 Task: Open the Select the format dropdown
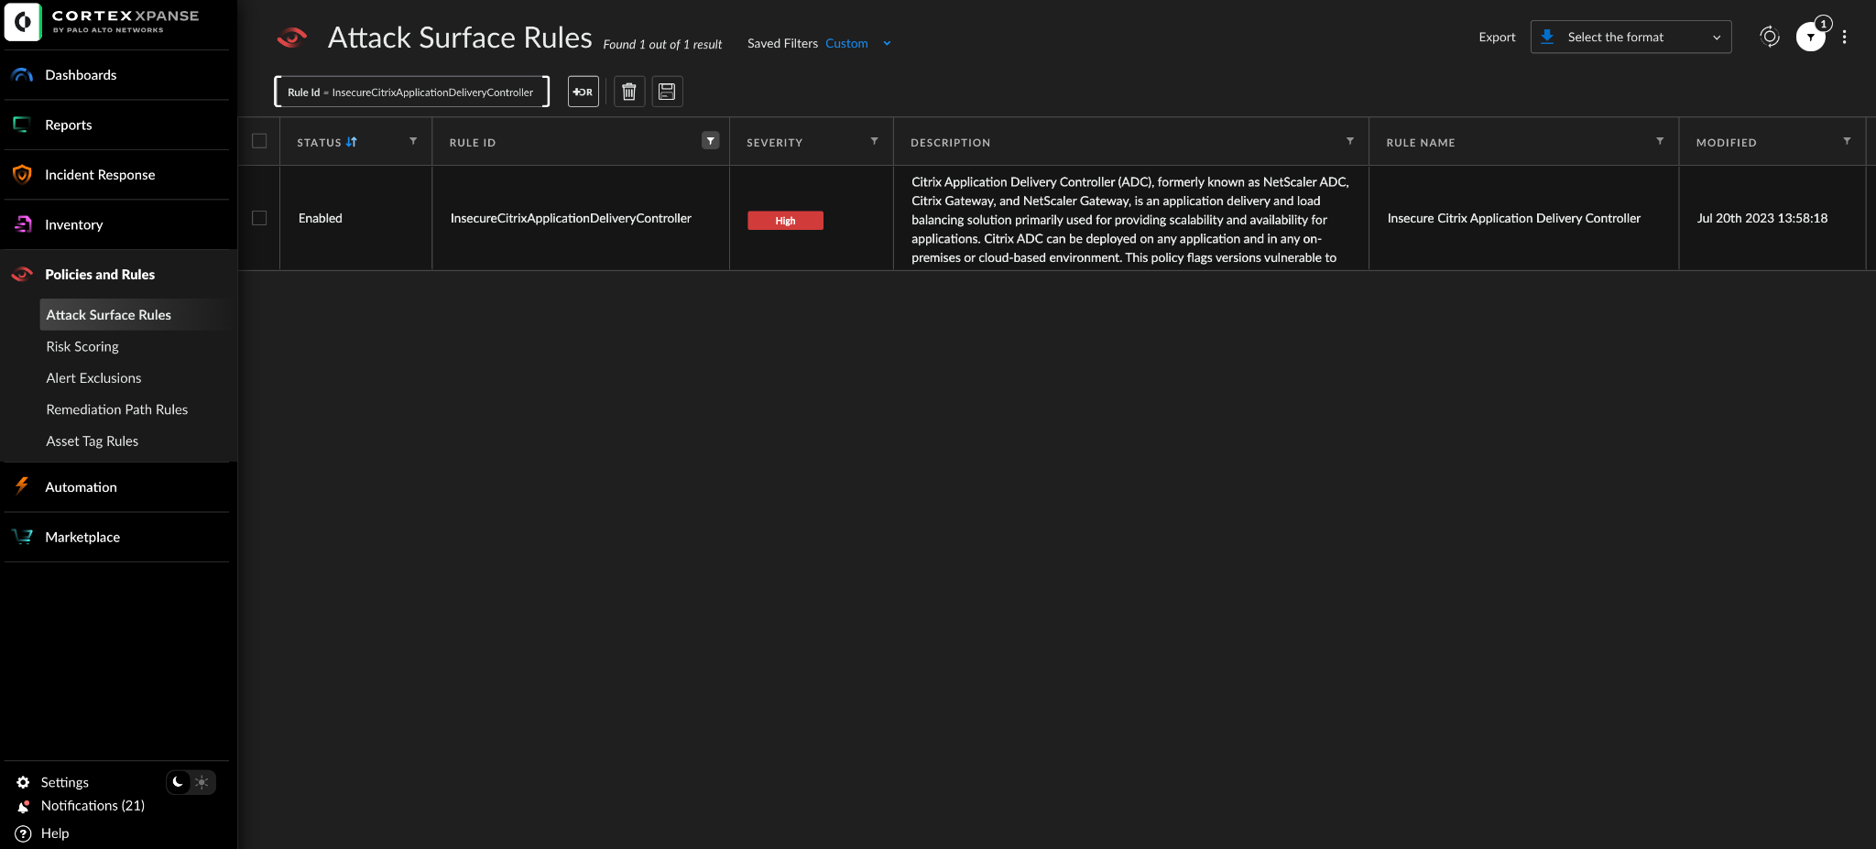coord(1631,37)
